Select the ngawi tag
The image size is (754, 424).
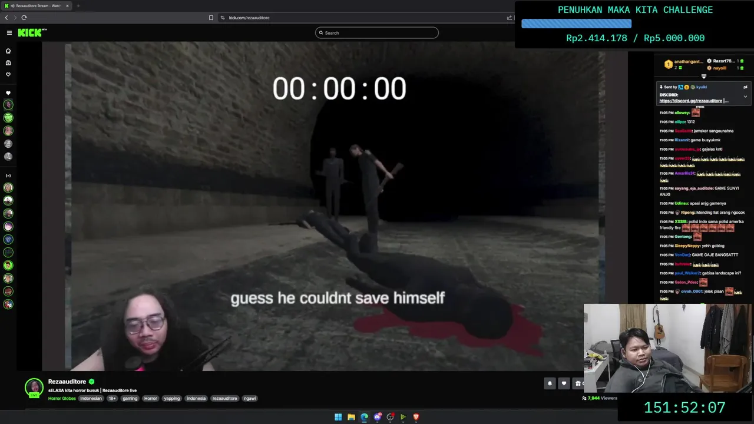point(250,399)
